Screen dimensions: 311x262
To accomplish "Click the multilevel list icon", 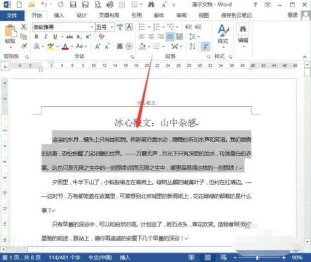I will [171, 27].
